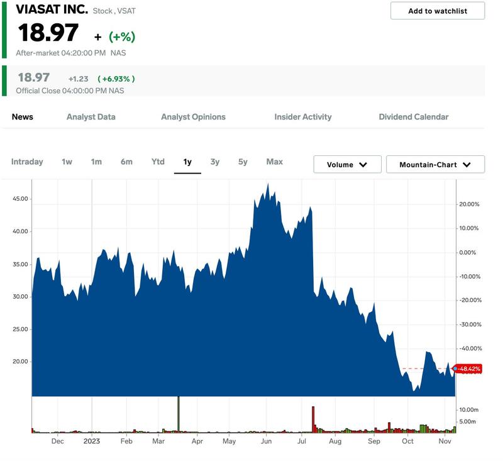Open Dividend Calendar tab
This screenshot has height=461, width=503.
pos(414,117)
